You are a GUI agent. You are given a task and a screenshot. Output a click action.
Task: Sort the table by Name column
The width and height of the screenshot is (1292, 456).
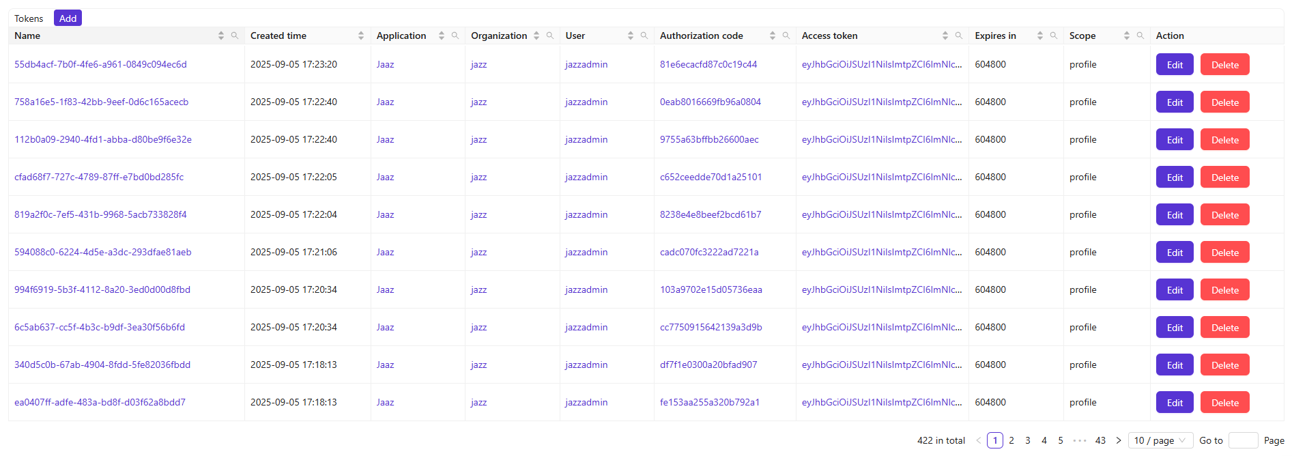(x=220, y=35)
